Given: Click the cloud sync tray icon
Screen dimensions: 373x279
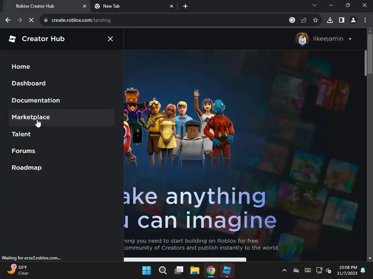Looking at the screenshot, I should [x=296, y=270].
